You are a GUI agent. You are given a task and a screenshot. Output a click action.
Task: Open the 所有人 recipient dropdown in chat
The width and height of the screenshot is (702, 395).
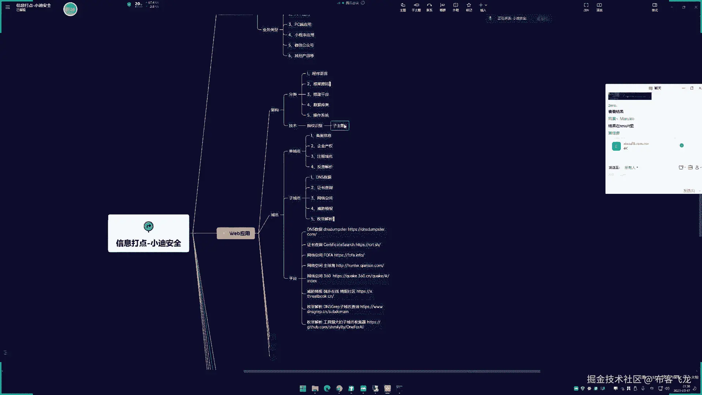click(x=631, y=168)
